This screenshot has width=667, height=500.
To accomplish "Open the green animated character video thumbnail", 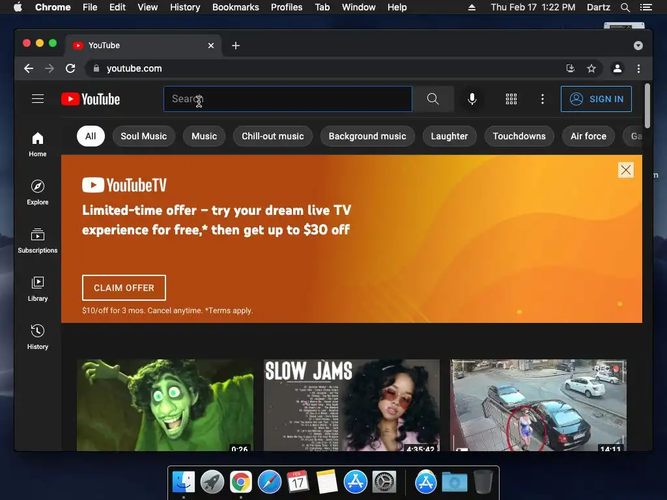I will pos(165,405).
